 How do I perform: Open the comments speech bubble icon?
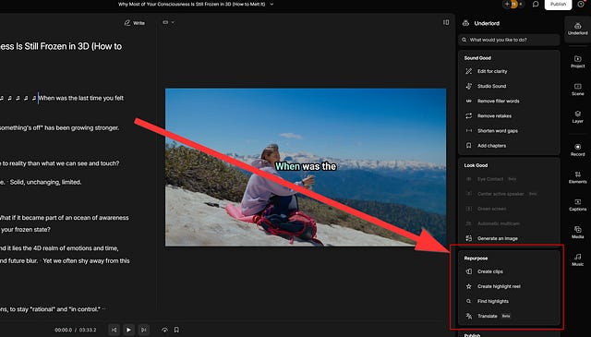point(536,4)
